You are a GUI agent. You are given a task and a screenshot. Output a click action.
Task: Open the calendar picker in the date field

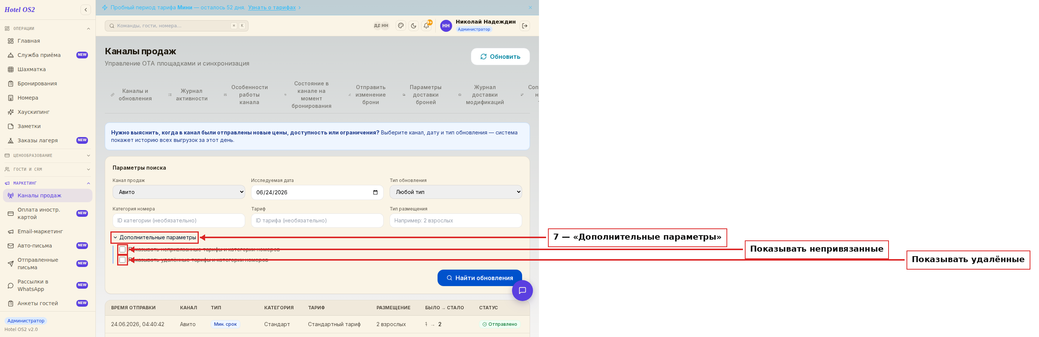375,192
